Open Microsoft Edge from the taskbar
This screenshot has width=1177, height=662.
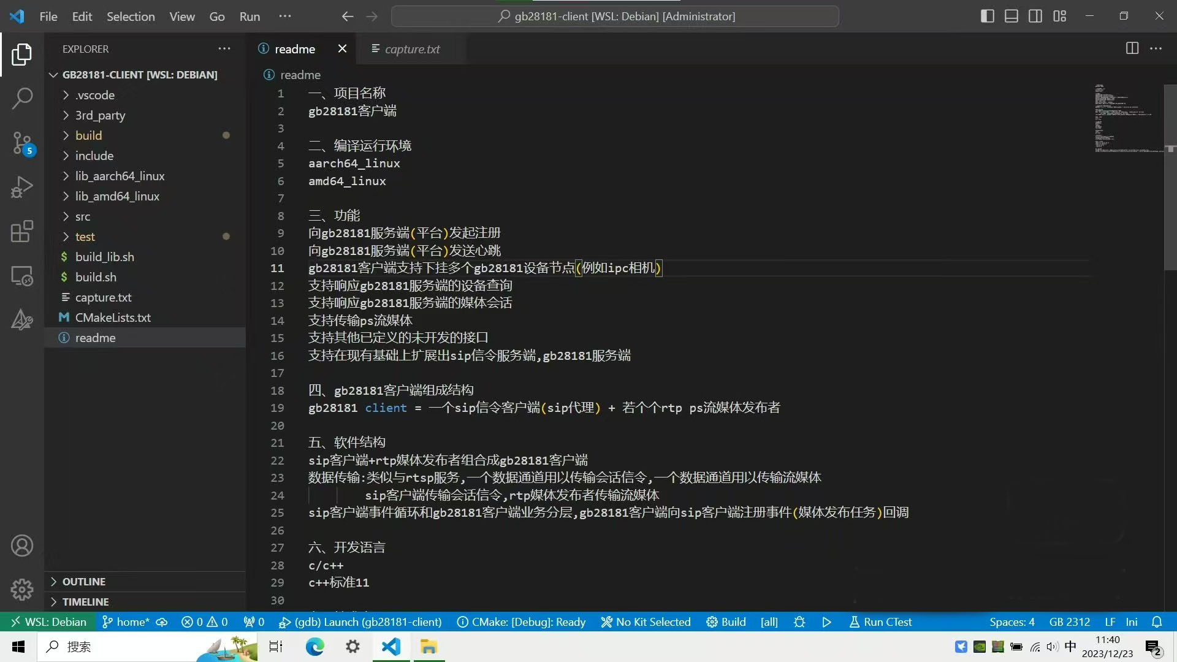click(x=315, y=647)
